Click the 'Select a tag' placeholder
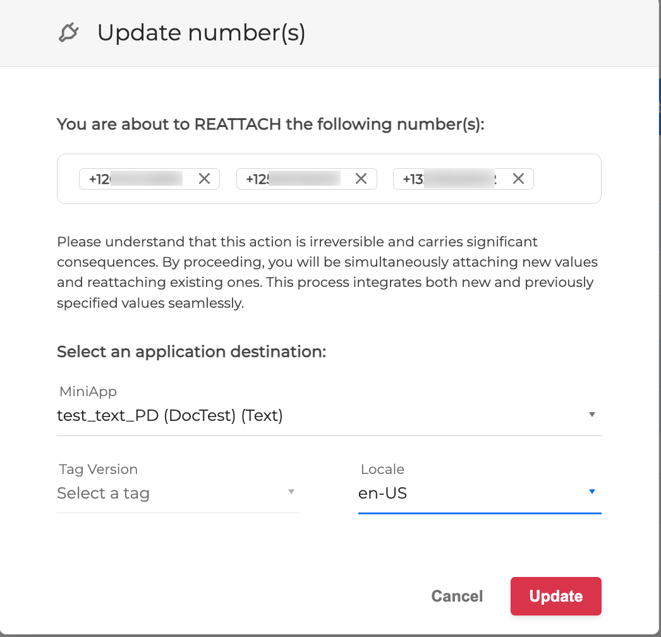The height and width of the screenshot is (637, 661). (x=103, y=493)
